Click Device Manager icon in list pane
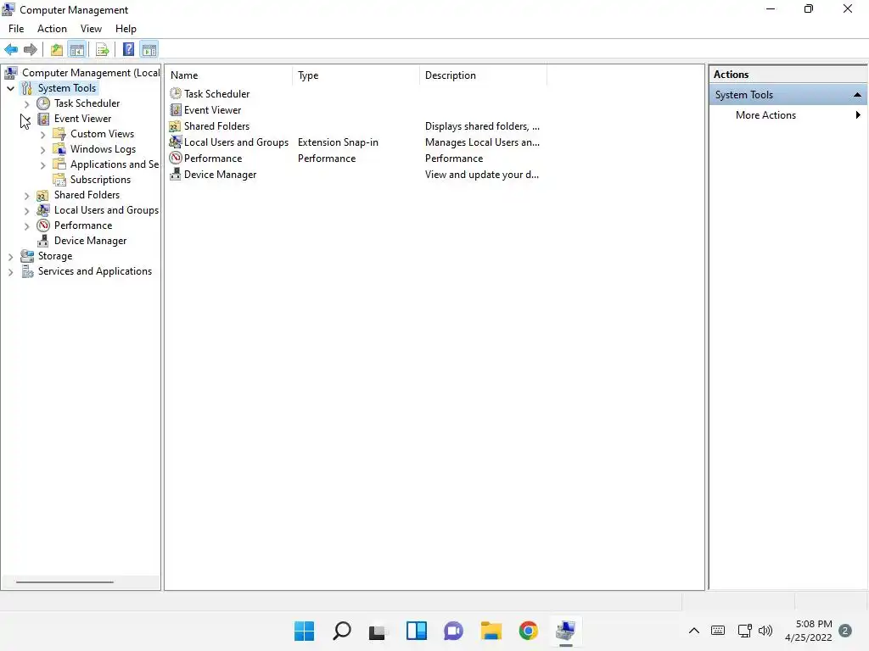Viewport: 869px width, 651px height. pos(175,175)
